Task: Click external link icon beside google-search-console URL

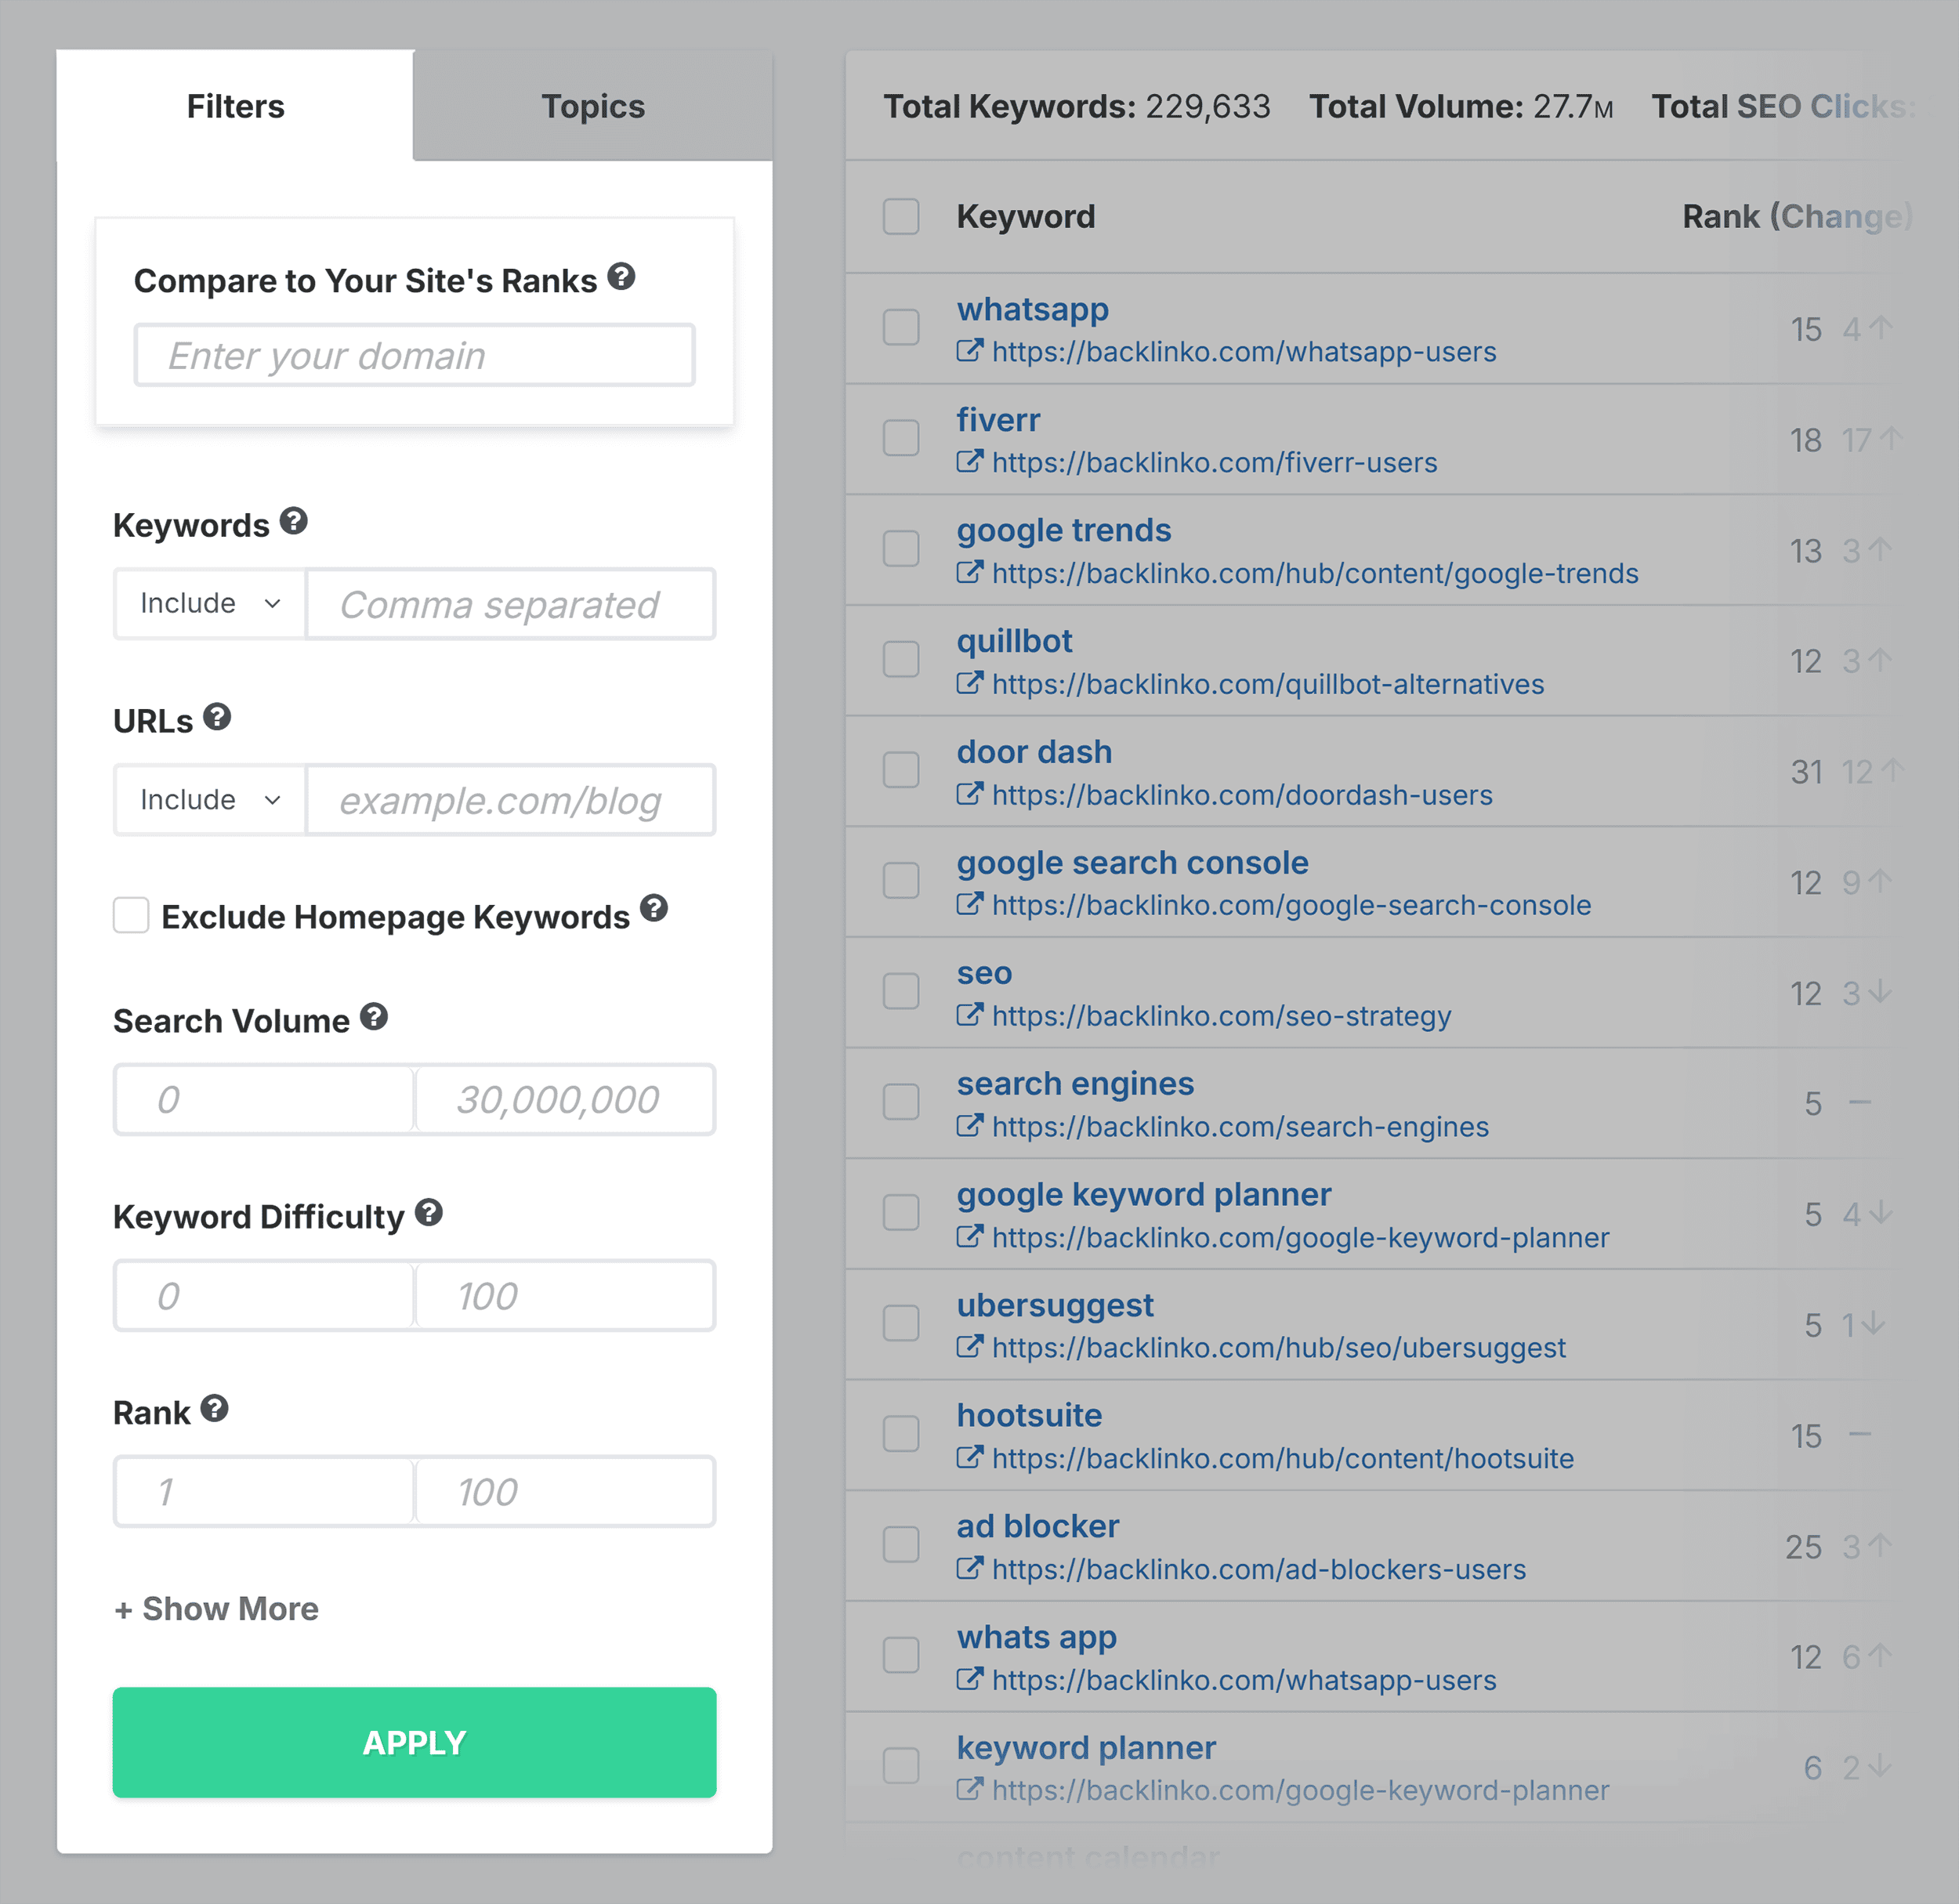Action: (970, 905)
